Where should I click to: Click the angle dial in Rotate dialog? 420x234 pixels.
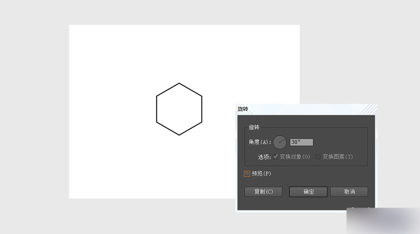[280, 142]
